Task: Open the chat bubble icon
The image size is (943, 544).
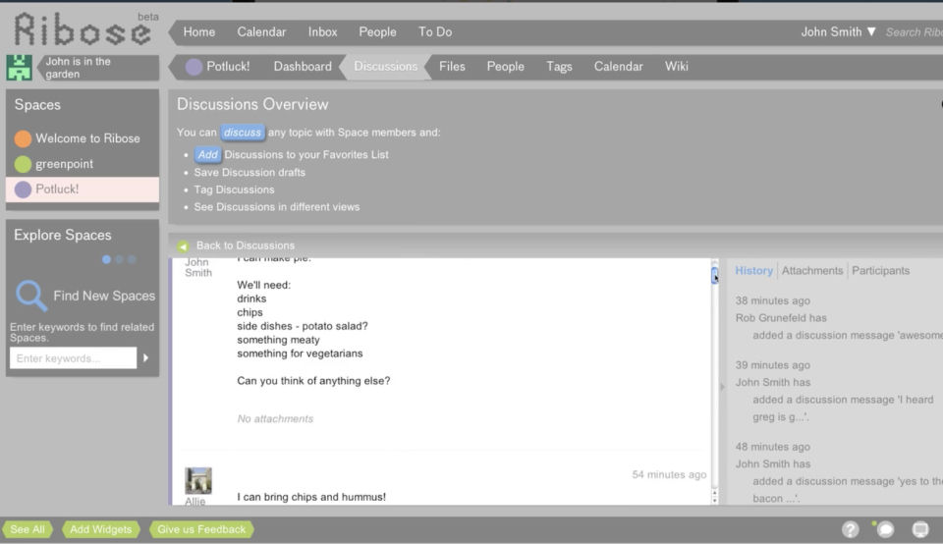Action: [x=885, y=529]
